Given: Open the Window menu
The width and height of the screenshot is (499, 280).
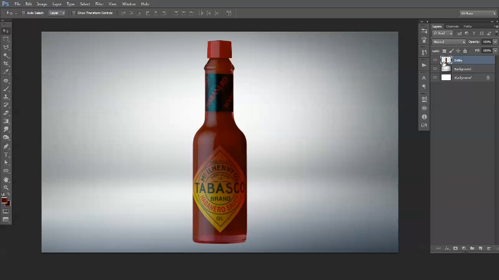Looking at the screenshot, I should pos(129,4).
